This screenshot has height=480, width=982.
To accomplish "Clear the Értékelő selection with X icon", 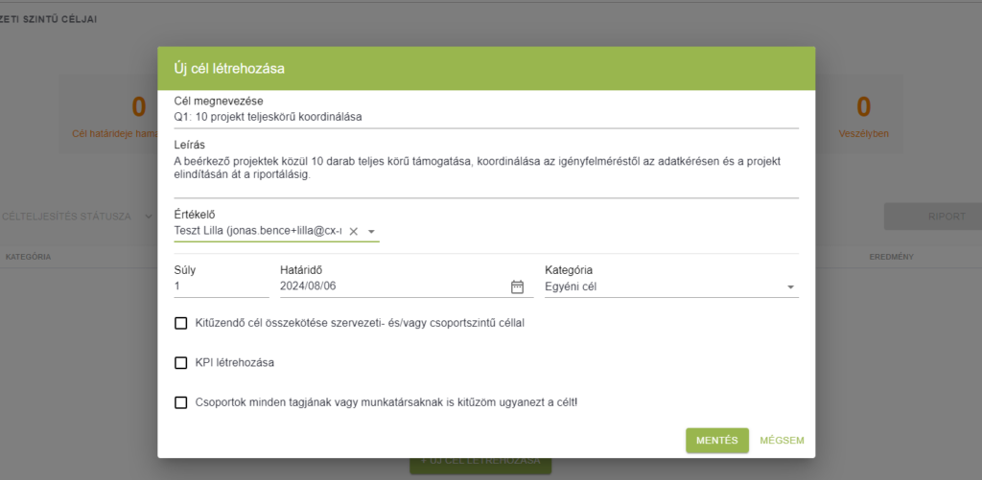I will click(x=353, y=232).
